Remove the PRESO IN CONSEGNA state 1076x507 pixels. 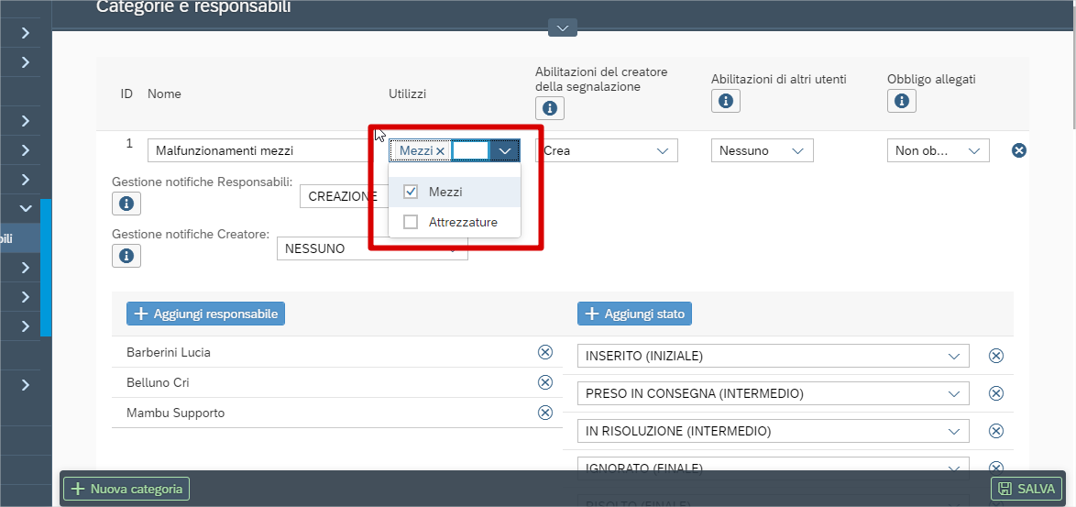coord(995,393)
